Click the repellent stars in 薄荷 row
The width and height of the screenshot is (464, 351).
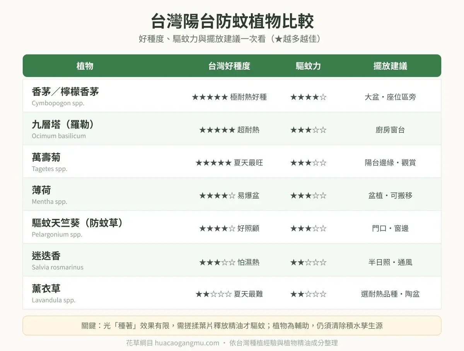point(308,196)
